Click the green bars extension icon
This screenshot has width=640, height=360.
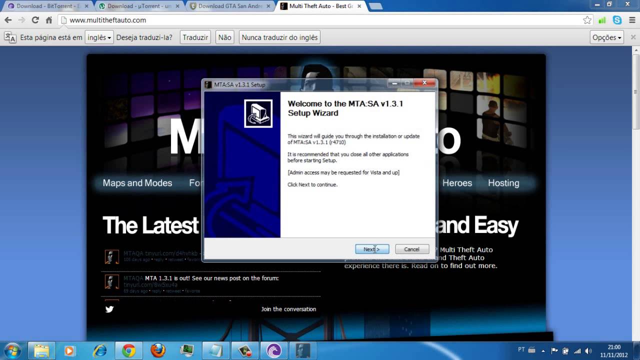tap(602, 20)
